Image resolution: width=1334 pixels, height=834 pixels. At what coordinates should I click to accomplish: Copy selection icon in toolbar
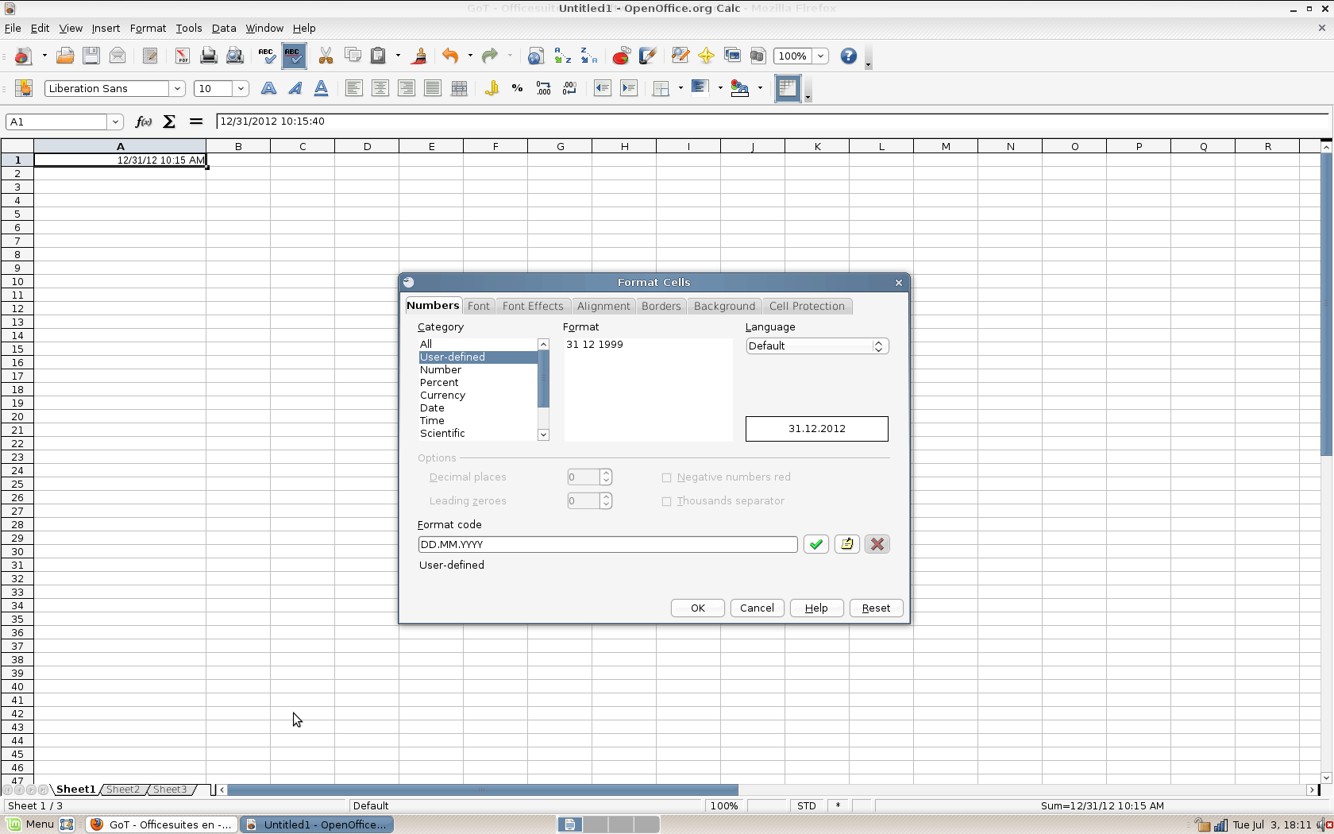(x=353, y=56)
